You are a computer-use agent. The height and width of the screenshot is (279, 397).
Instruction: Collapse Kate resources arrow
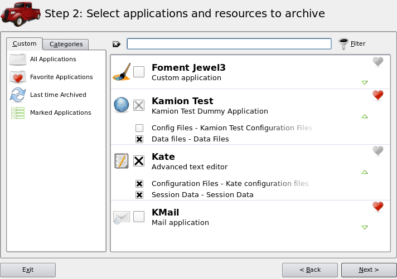[x=365, y=172]
